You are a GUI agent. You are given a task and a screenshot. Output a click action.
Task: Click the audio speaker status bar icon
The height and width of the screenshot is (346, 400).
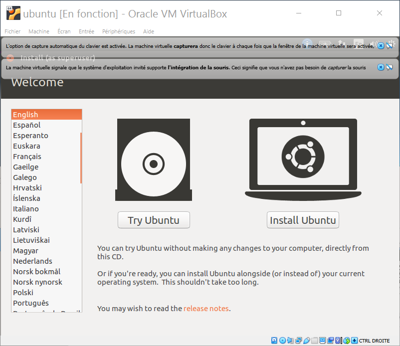pyautogui.click(x=291, y=341)
